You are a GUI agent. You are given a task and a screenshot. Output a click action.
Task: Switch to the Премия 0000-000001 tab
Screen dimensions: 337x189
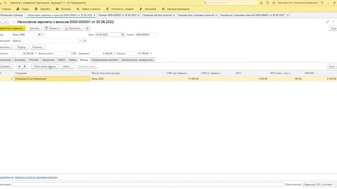coord(117,15)
